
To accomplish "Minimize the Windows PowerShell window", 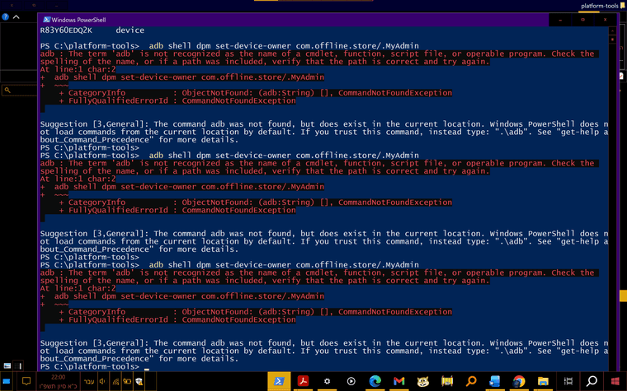I will [x=560, y=20].
